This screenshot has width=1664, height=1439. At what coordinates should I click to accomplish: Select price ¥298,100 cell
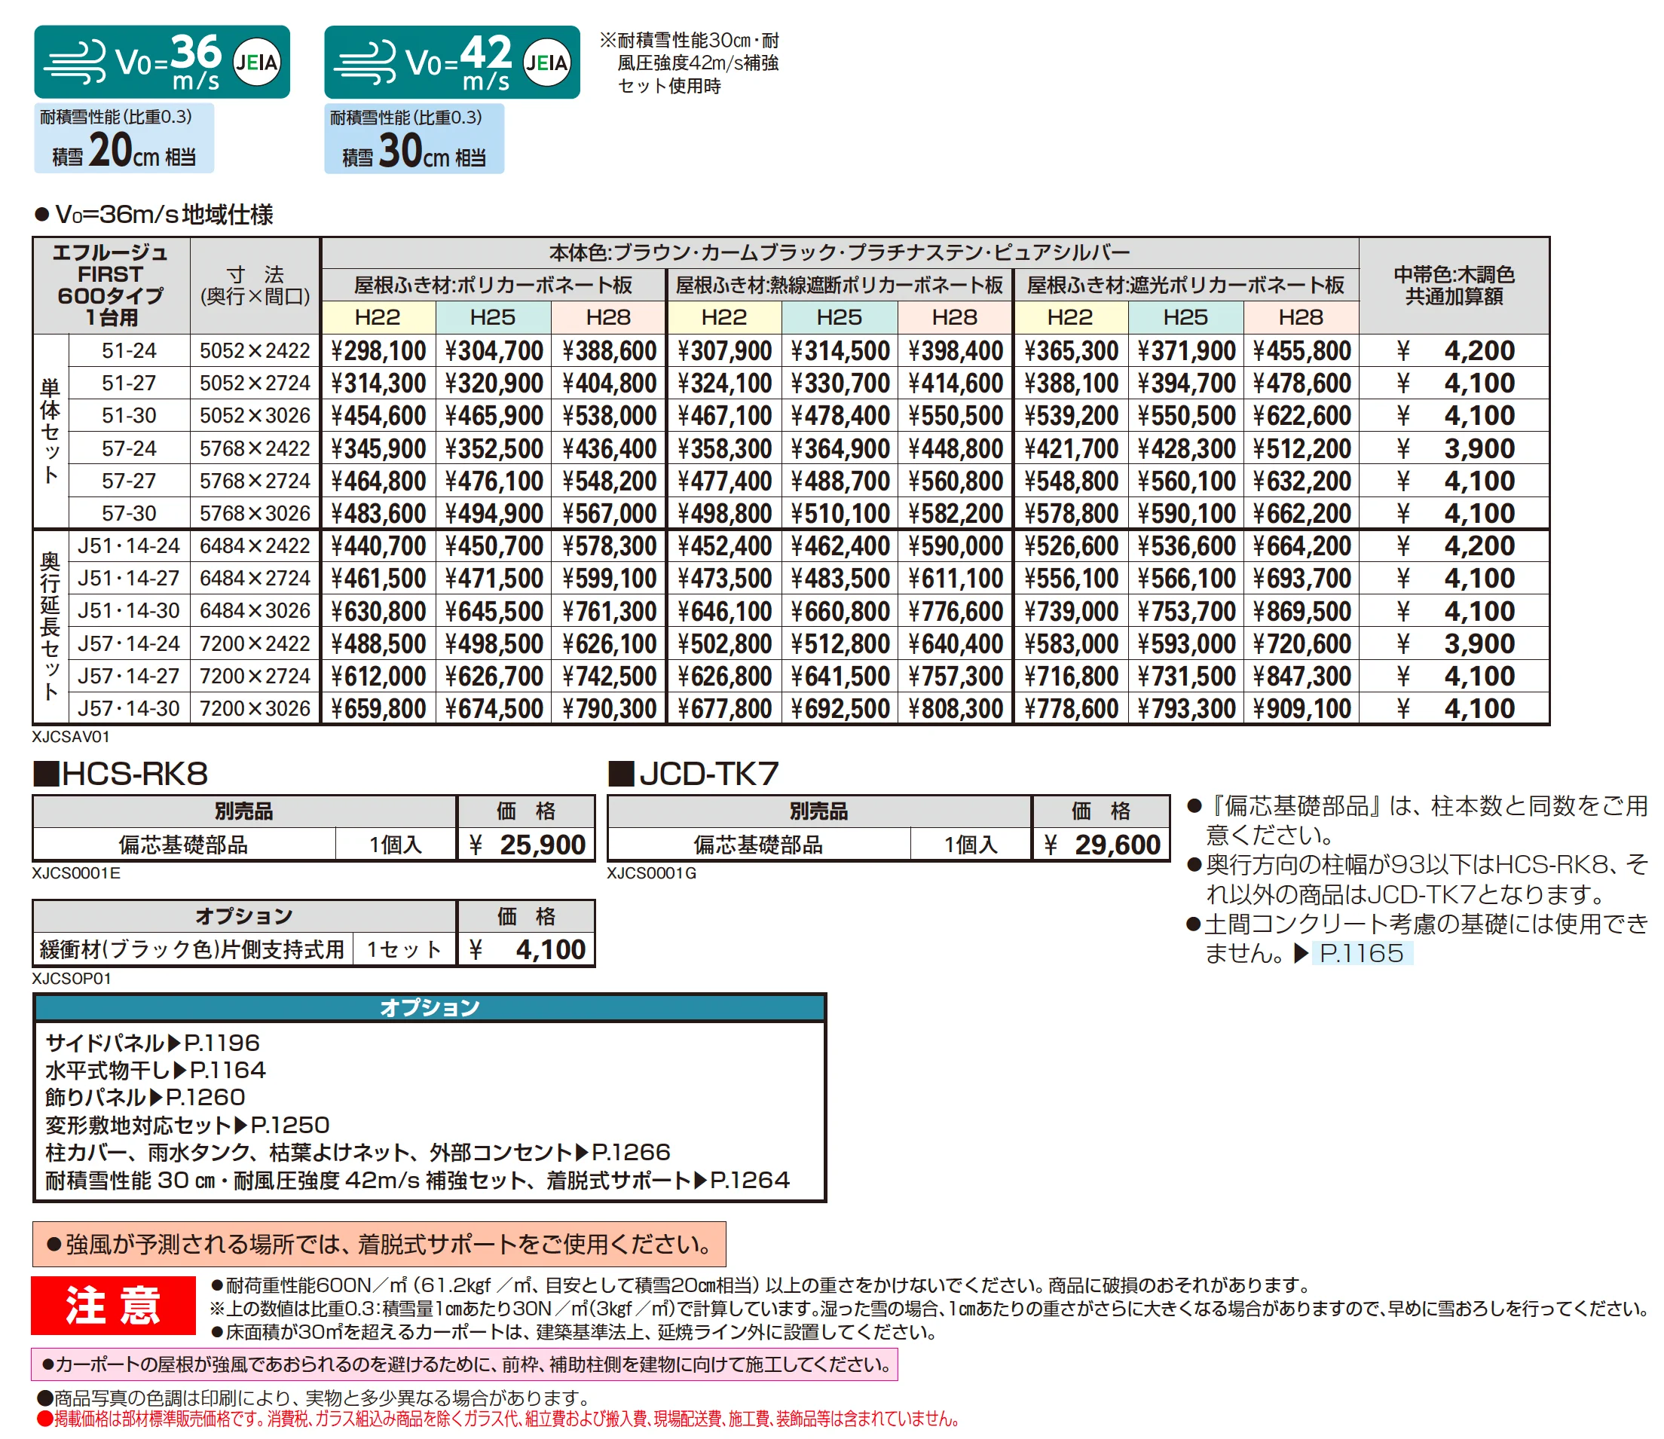pos(378,351)
